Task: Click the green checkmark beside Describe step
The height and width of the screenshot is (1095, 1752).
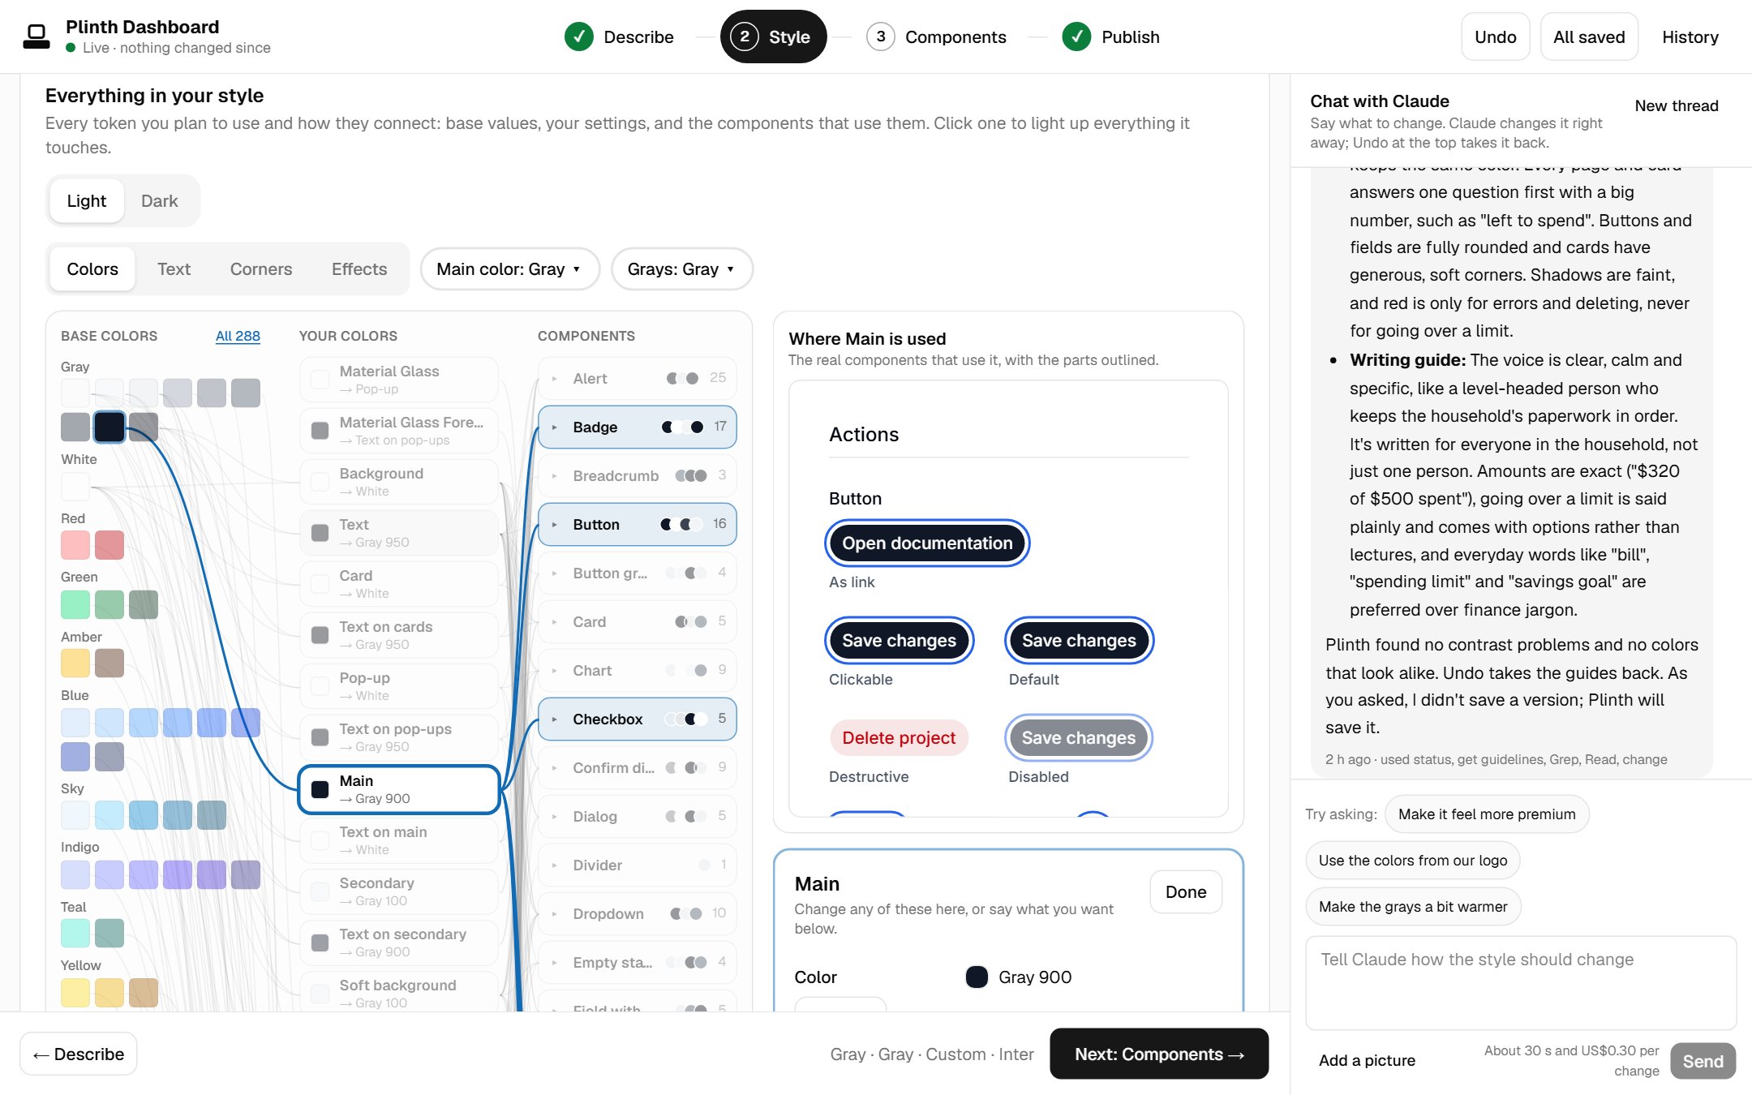Action: point(578,36)
